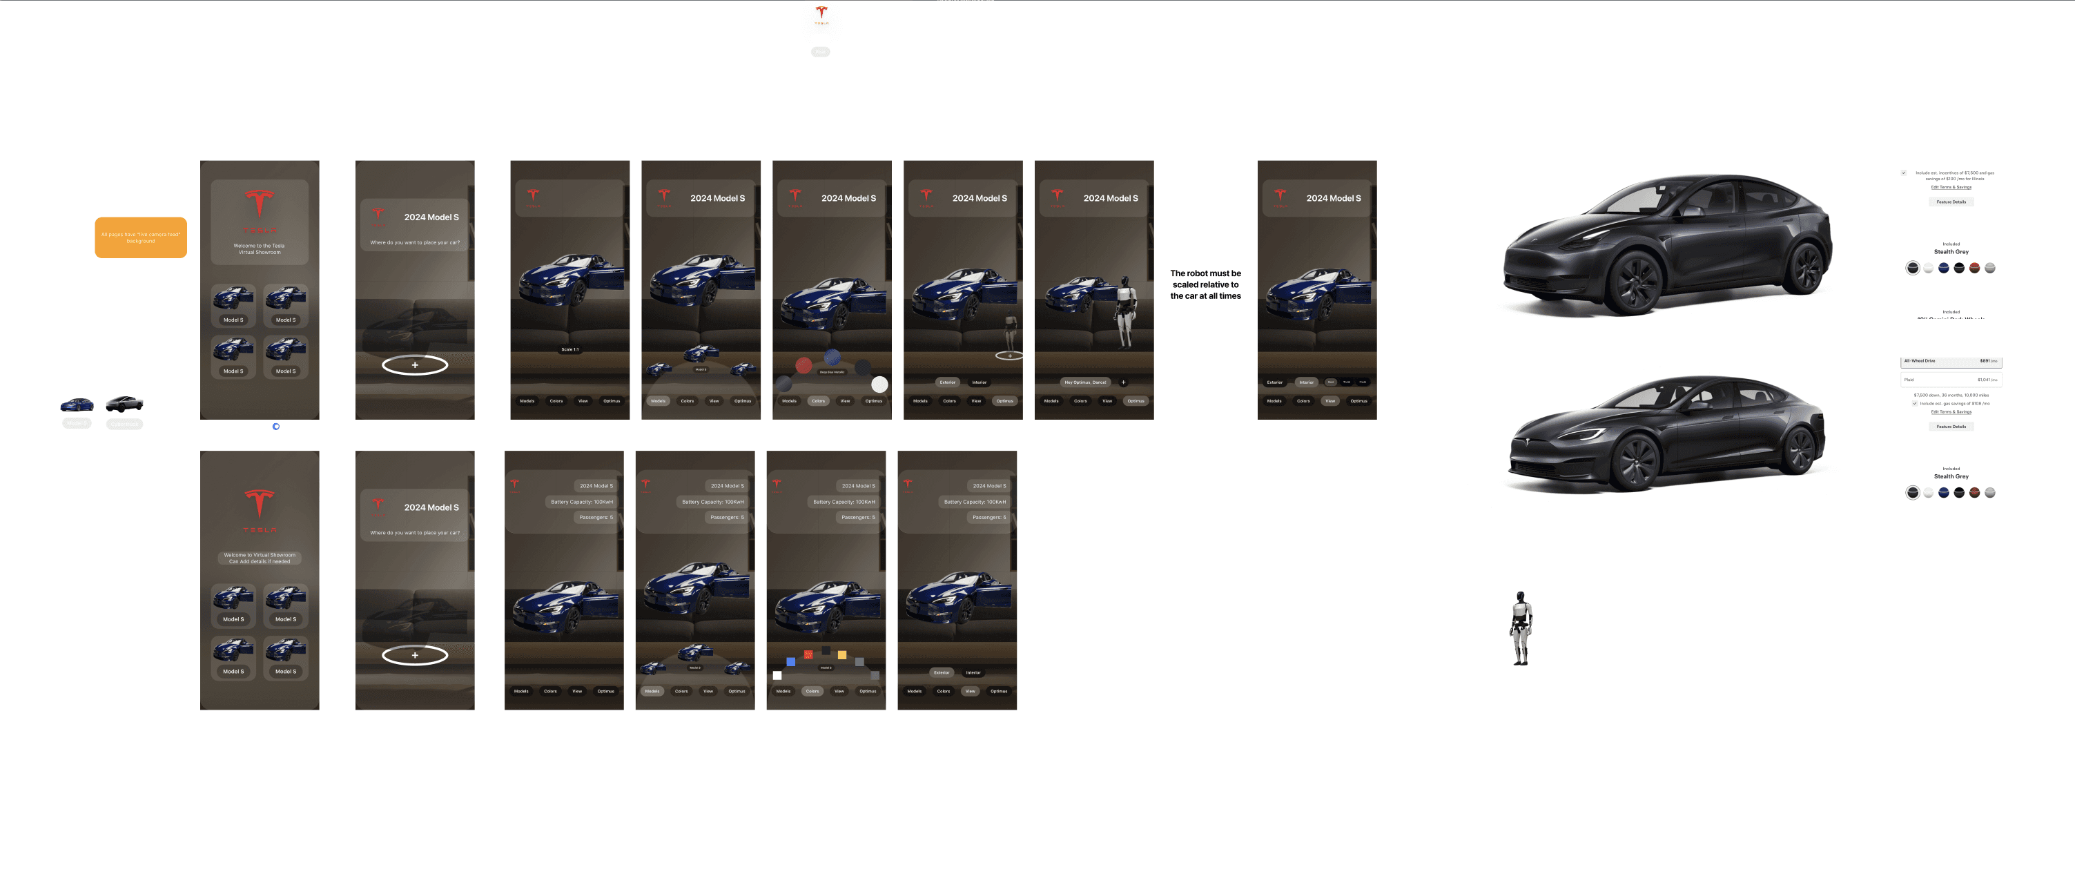The image size is (2075, 896).
Task: Click Feature Details button below Plaid option
Action: (x=1951, y=427)
